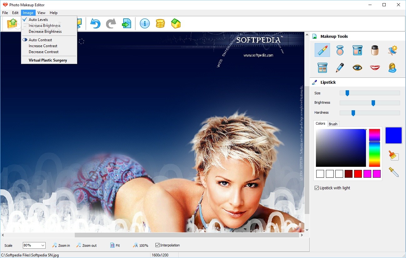Click the horizontal scrollbar right arrow
406x258 pixels.
tap(302, 235)
